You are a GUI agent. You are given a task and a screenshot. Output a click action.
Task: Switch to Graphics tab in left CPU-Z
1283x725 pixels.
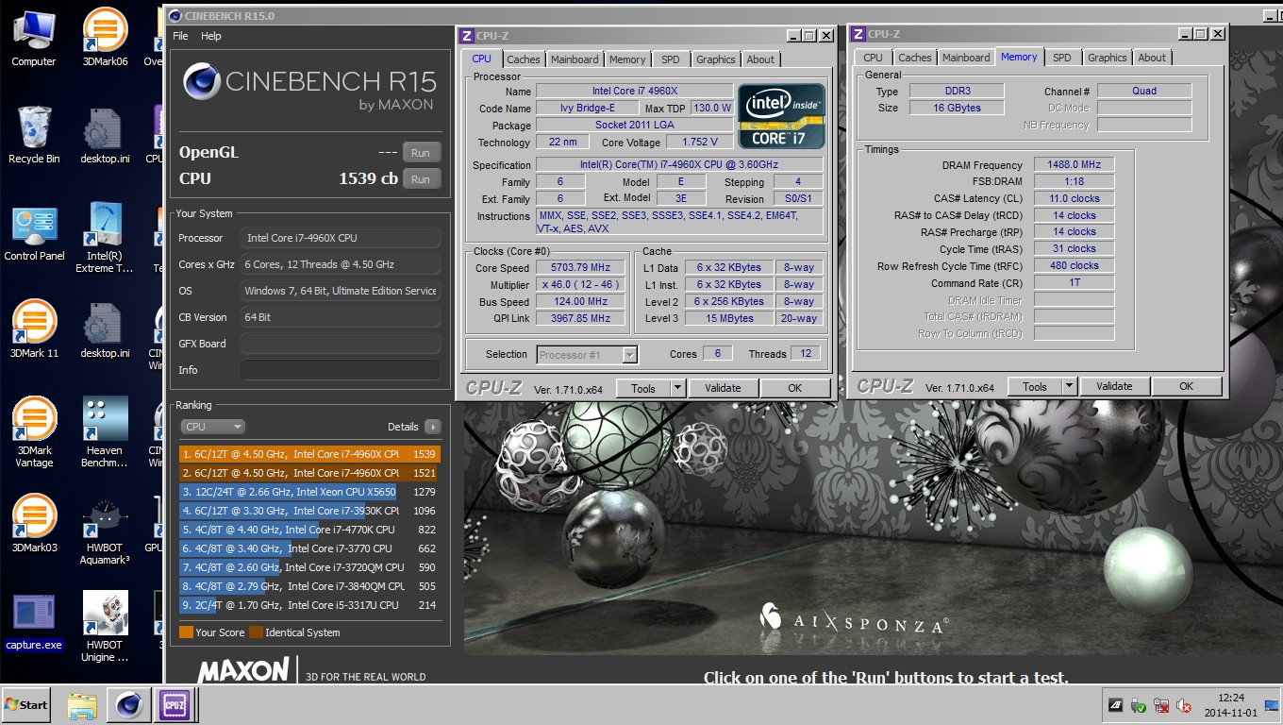pyautogui.click(x=715, y=59)
